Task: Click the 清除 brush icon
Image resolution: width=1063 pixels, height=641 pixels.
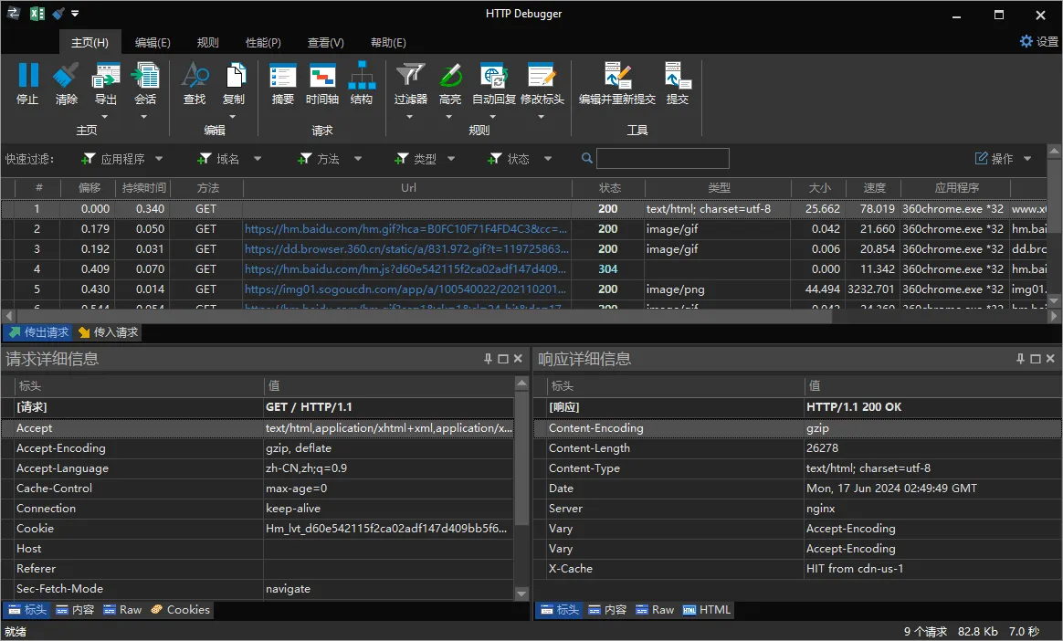Action: point(67,75)
